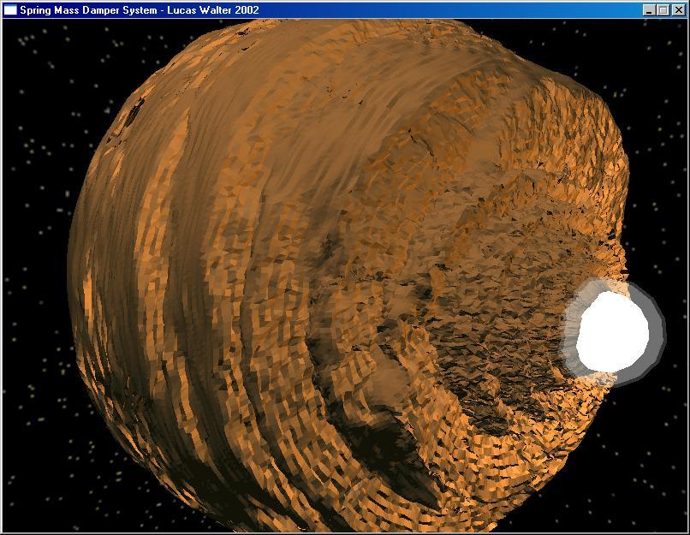The width and height of the screenshot is (690, 535).
Task: Close the Spring Mass Damper System window
Action: click(x=679, y=10)
